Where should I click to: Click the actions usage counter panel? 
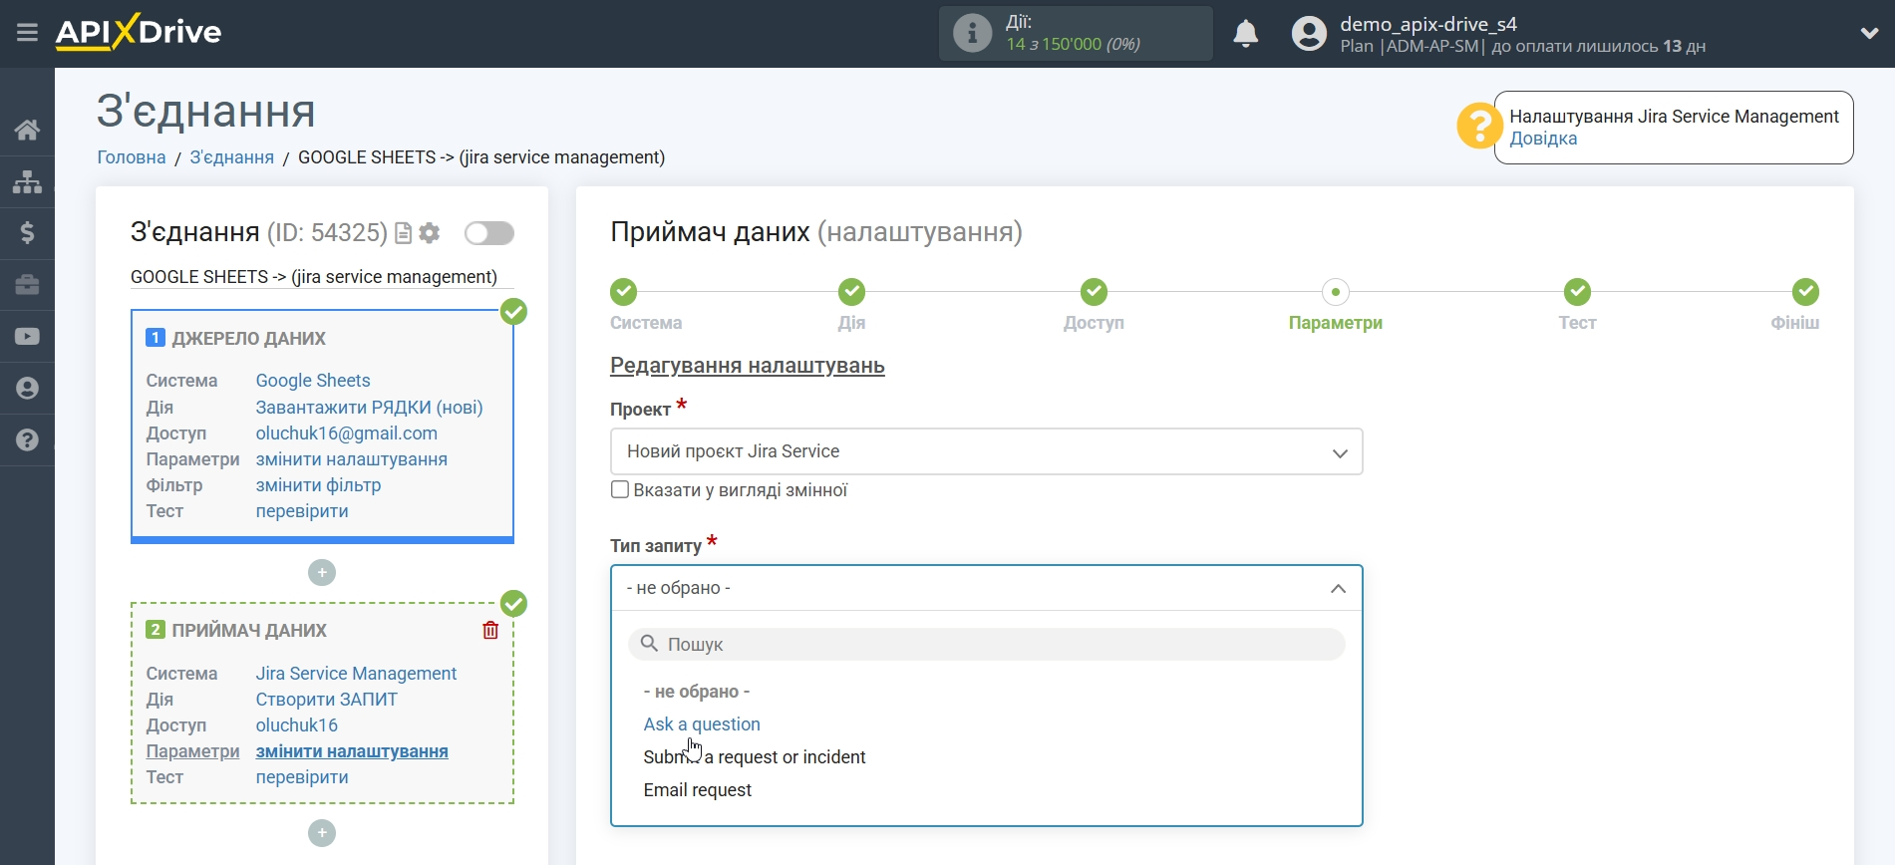(x=1076, y=33)
